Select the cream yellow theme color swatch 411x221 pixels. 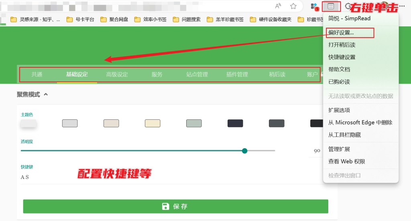[x=153, y=123]
